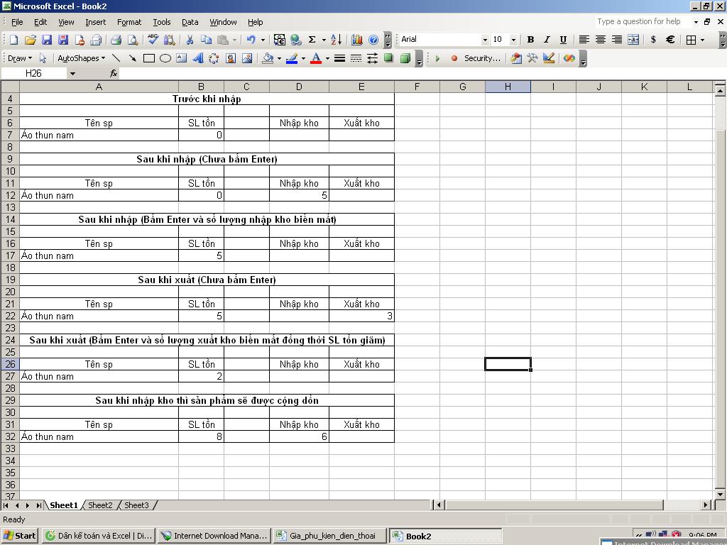Open the Format menu
727x545 pixels.
coord(129,22)
